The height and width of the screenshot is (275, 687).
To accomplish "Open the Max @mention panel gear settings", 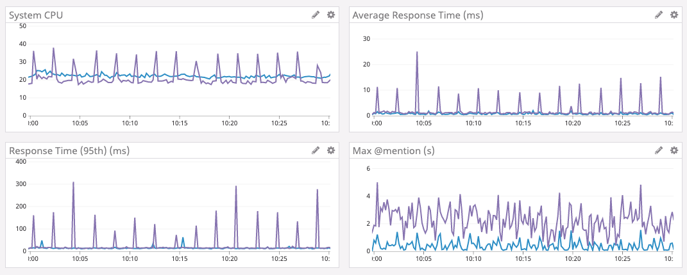I will 674,150.
